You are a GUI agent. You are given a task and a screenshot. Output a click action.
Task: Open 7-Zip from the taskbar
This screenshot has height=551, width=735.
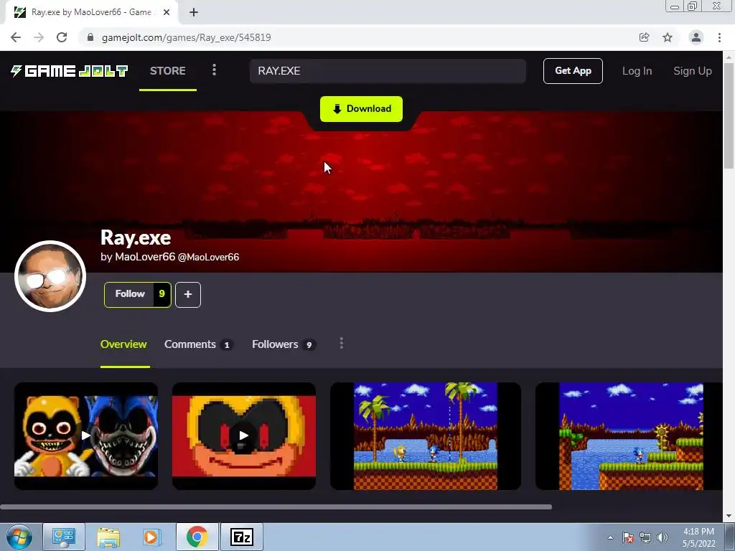(x=242, y=537)
